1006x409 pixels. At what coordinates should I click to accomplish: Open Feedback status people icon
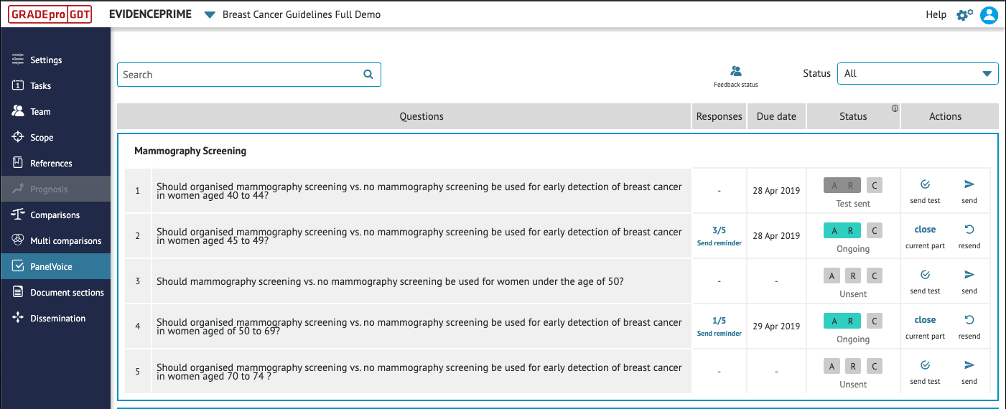coord(736,71)
